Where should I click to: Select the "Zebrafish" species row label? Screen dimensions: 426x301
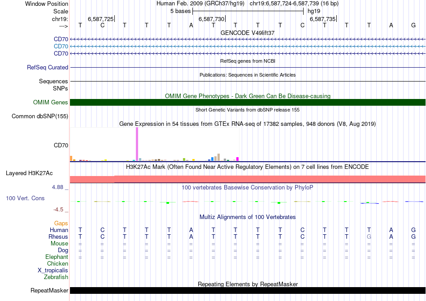click(56, 277)
